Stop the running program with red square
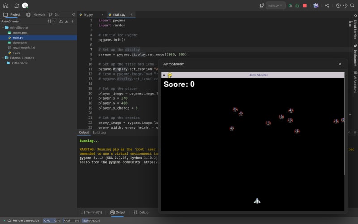Image resolution: width=358 pixels, height=224 pixels. tap(305, 5)
